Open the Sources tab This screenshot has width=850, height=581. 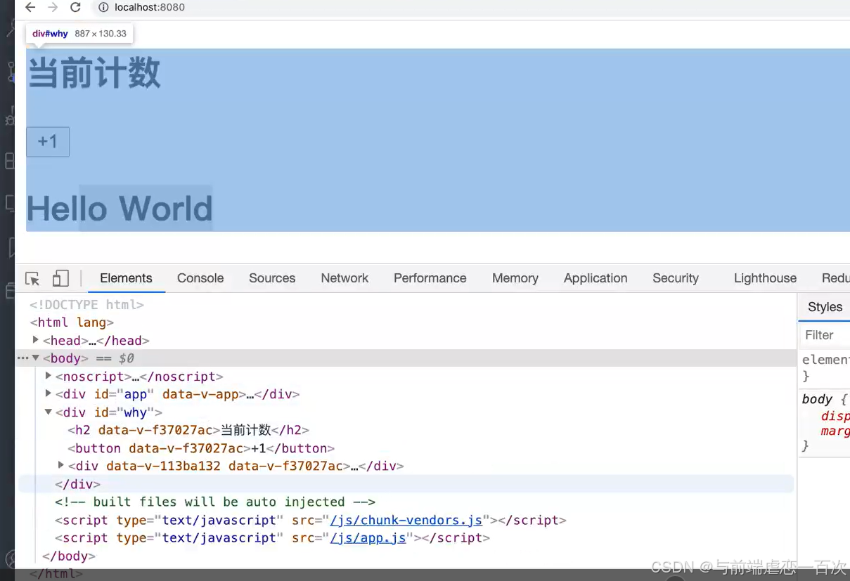(272, 278)
